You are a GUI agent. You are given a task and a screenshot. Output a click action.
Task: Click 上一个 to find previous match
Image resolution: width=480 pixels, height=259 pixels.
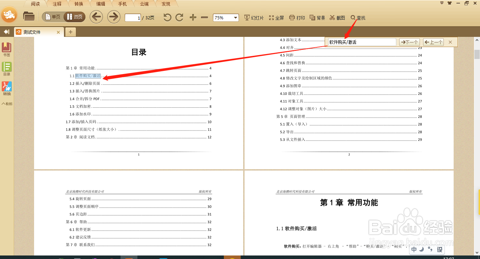point(433,42)
